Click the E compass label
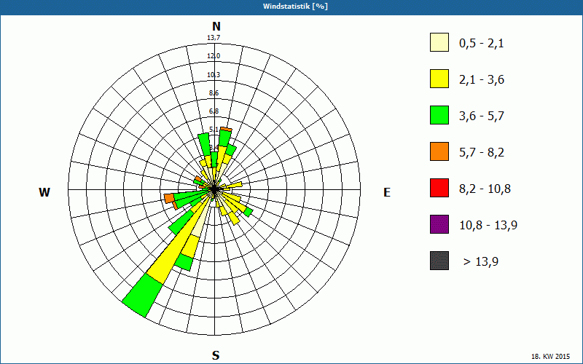This screenshot has height=364, width=583. click(387, 192)
